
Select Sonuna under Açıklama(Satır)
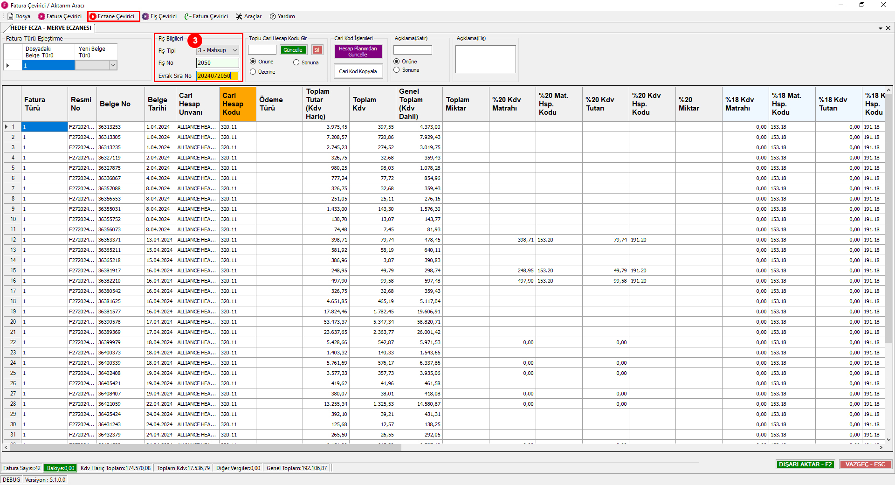point(406,70)
